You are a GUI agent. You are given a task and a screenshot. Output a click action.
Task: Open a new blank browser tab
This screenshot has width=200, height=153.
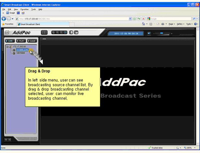(72, 24)
